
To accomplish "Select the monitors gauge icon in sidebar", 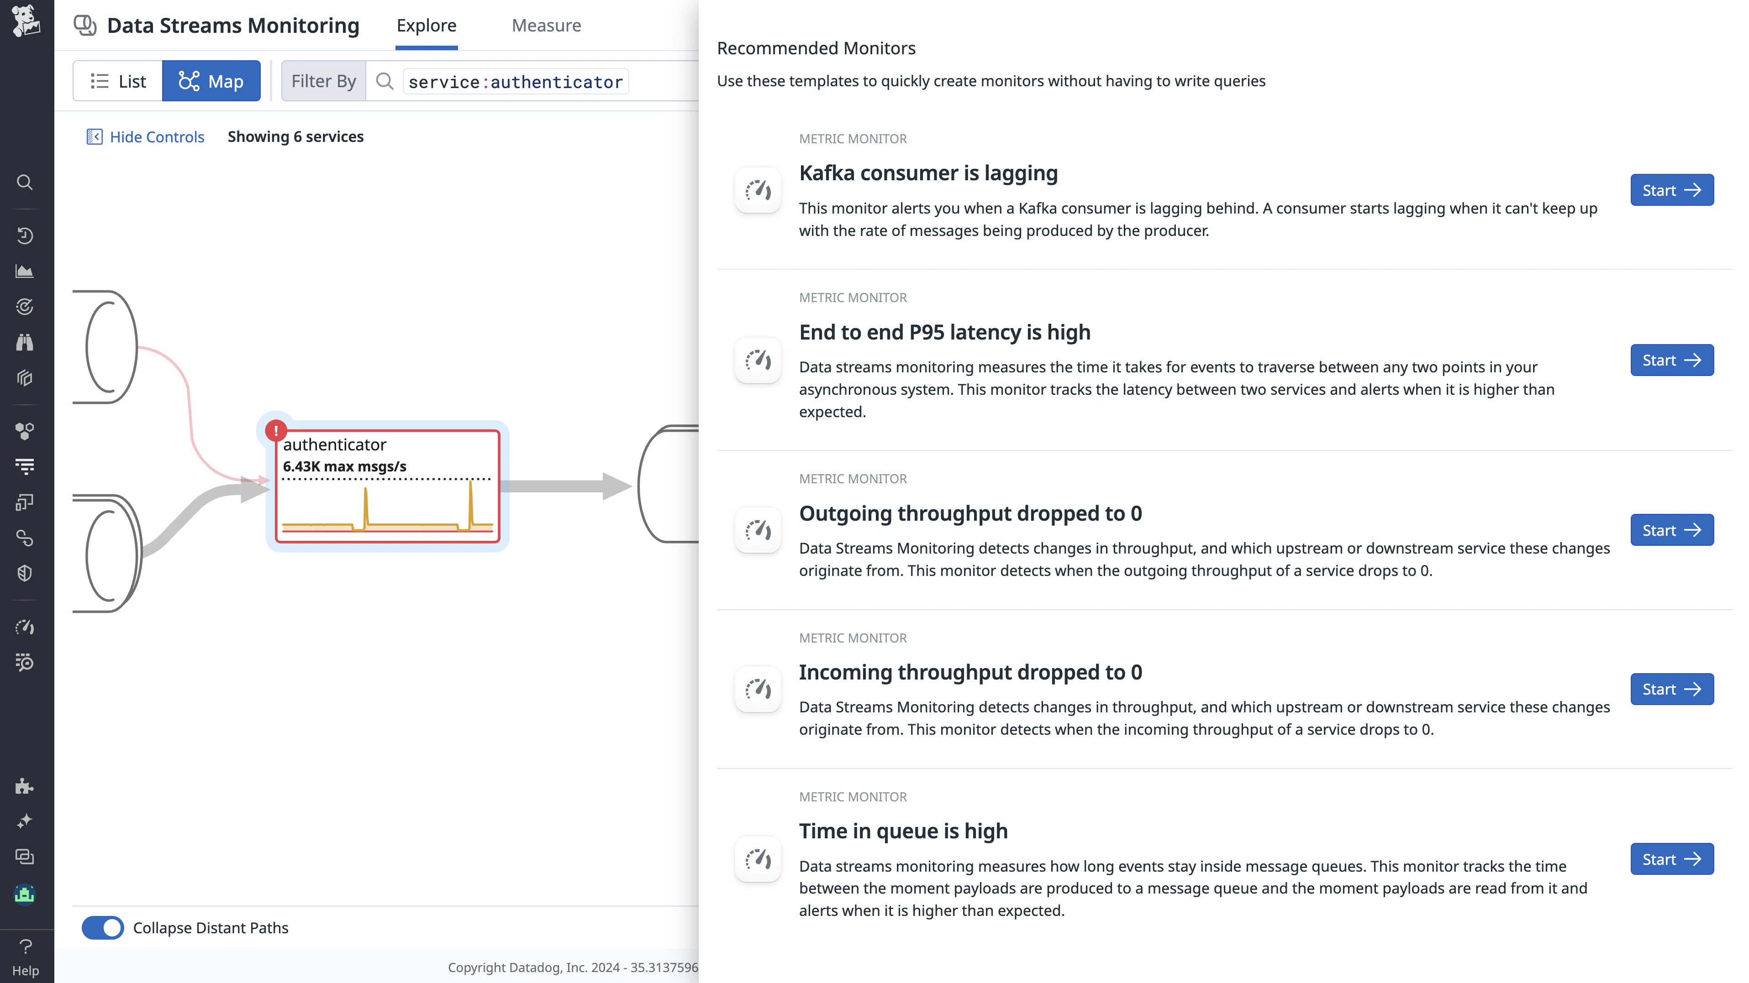I will click(25, 627).
